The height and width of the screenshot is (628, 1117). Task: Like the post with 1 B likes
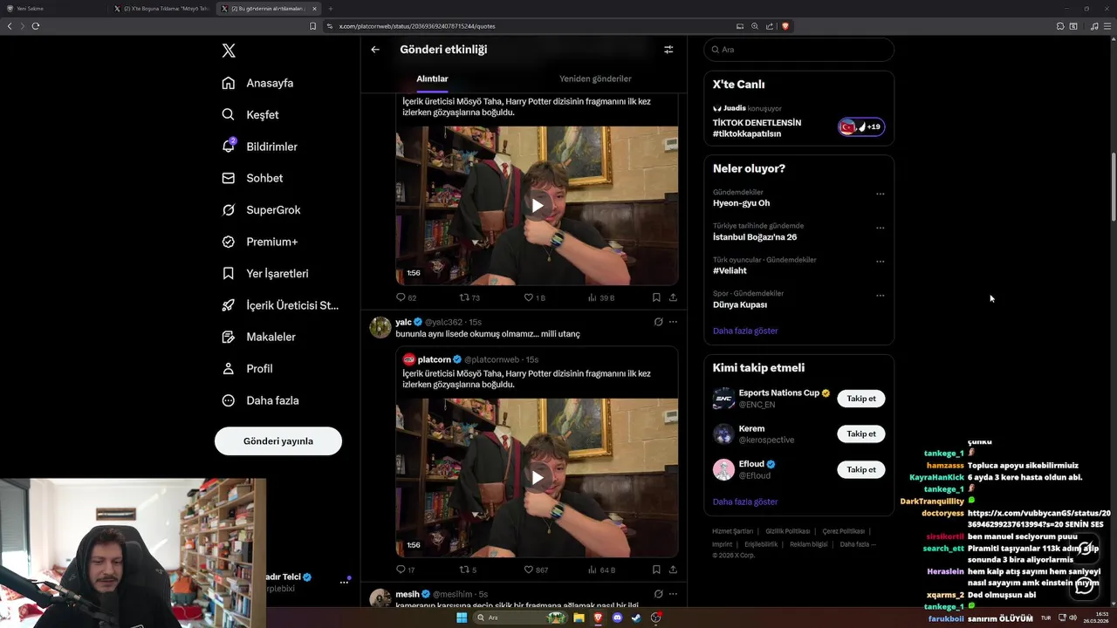[x=534, y=297]
